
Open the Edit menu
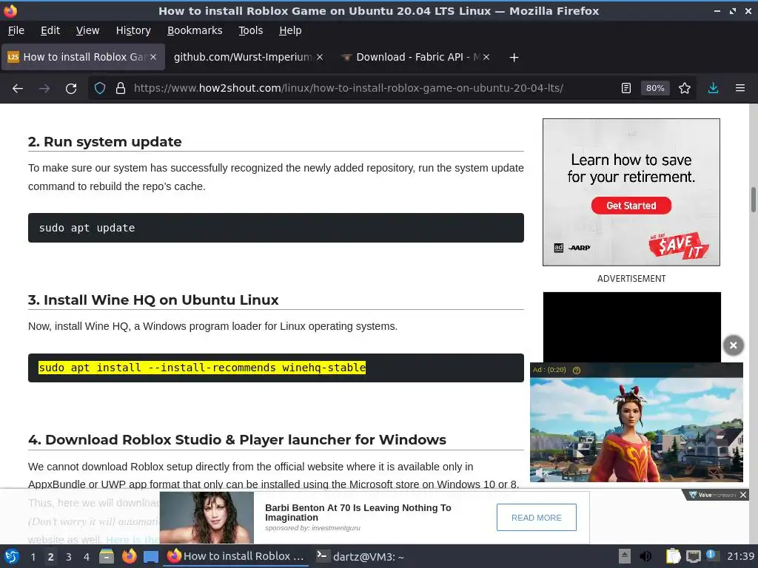click(50, 30)
